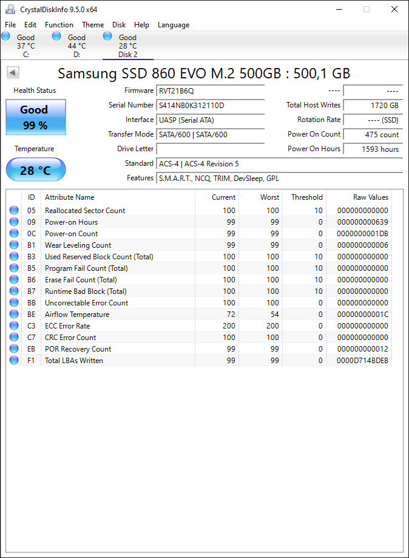Click the D: drive status orb
The width and height of the screenshot is (409, 558).
[56, 36]
